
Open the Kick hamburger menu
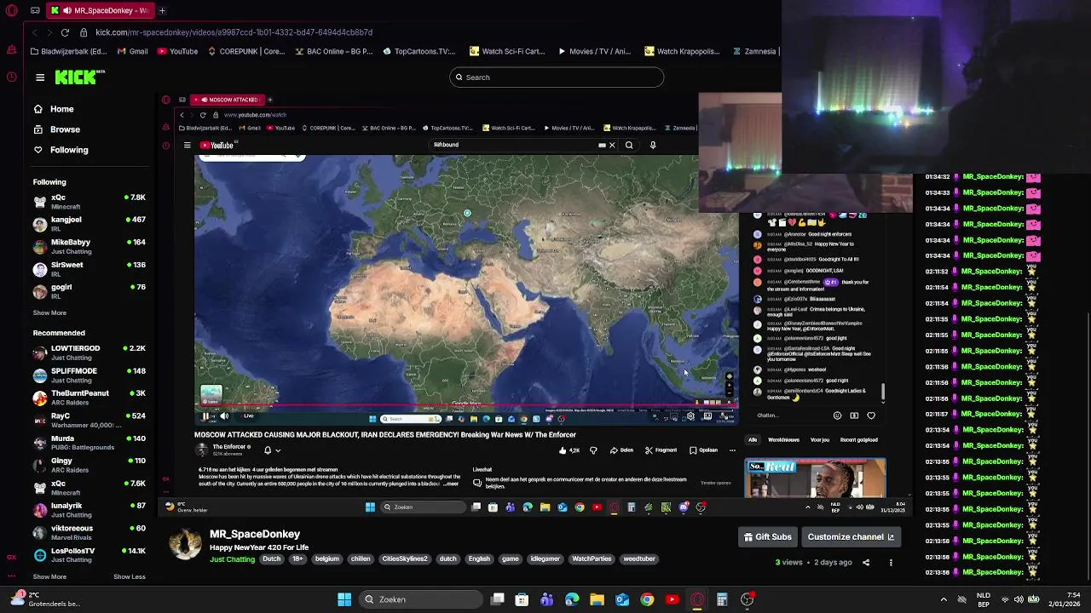coord(40,77)
